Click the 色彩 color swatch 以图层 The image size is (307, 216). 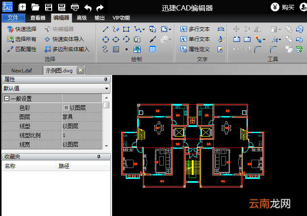tap(67, 107)
